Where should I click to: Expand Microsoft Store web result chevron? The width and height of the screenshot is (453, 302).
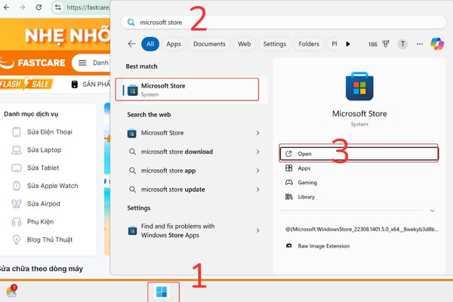coord(257,133)
